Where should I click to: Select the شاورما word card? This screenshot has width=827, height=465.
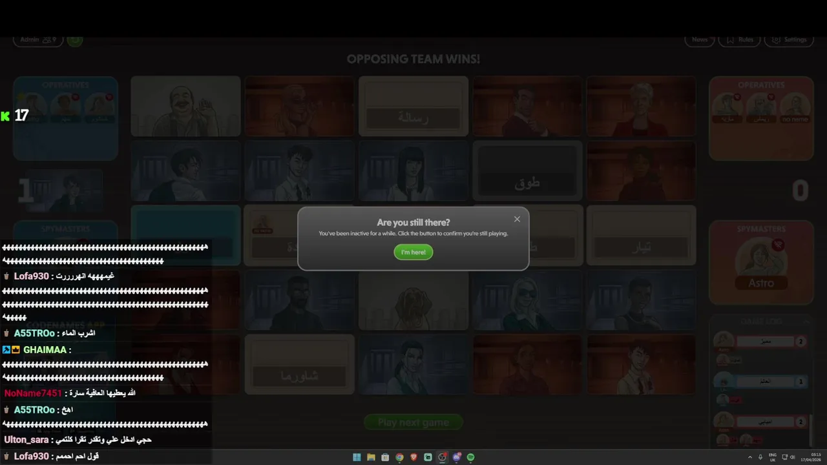coord(300,364)
